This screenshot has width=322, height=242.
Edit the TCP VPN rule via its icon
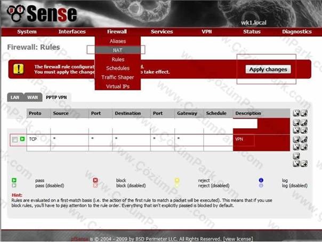point(304,139)
